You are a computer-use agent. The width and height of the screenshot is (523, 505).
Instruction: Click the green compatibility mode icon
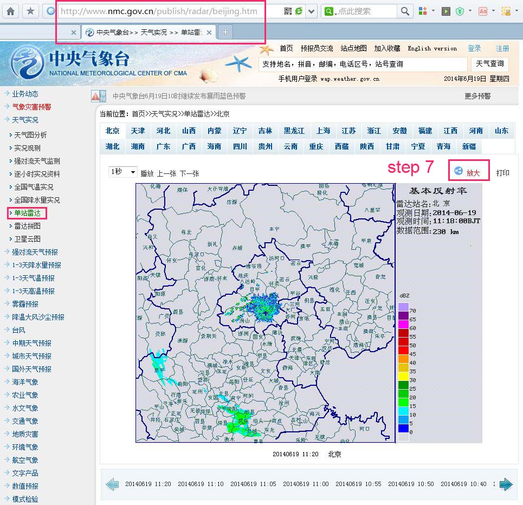[x=299, y=11]
